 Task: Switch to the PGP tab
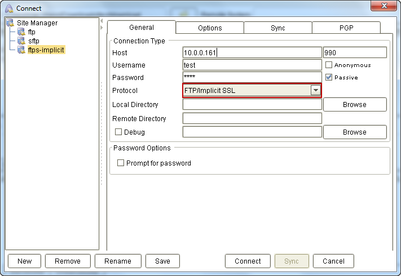[x=346, y=28]
